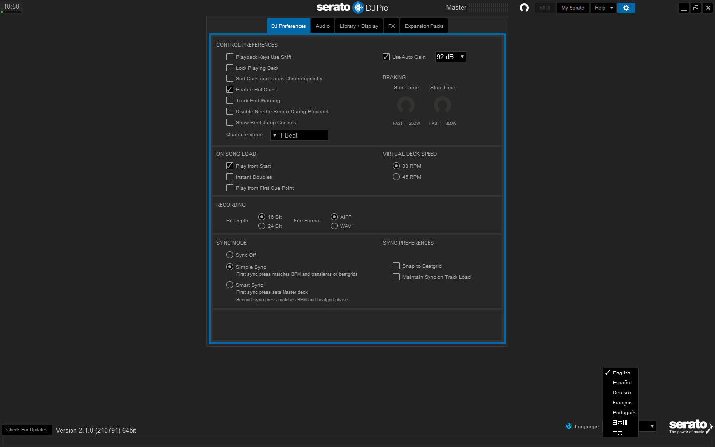Check Sort Cues and Loops Chronologically
This screenshot has width=715, height=447.
[230, 78]
